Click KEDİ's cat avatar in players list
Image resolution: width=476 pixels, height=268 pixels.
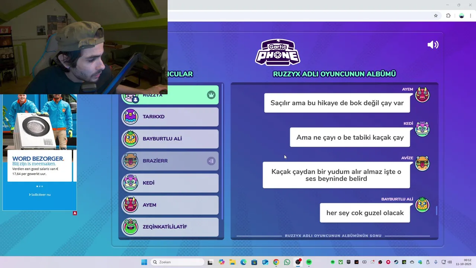[x=130, y=183]
